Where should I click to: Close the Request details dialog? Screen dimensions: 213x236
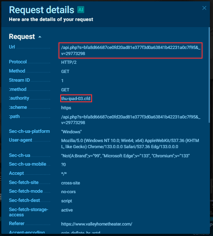point(204,8)
